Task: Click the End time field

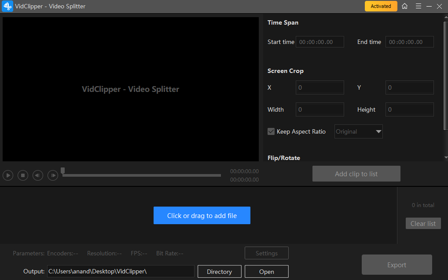Action: click(x=409, y=42)
